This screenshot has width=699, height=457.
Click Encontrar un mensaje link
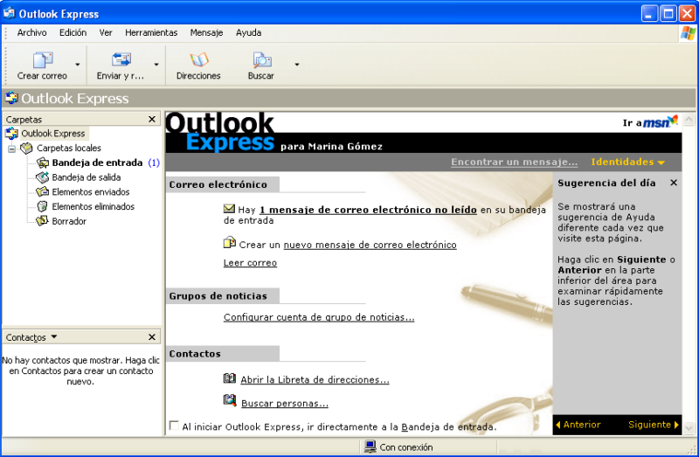click(515, 163)
